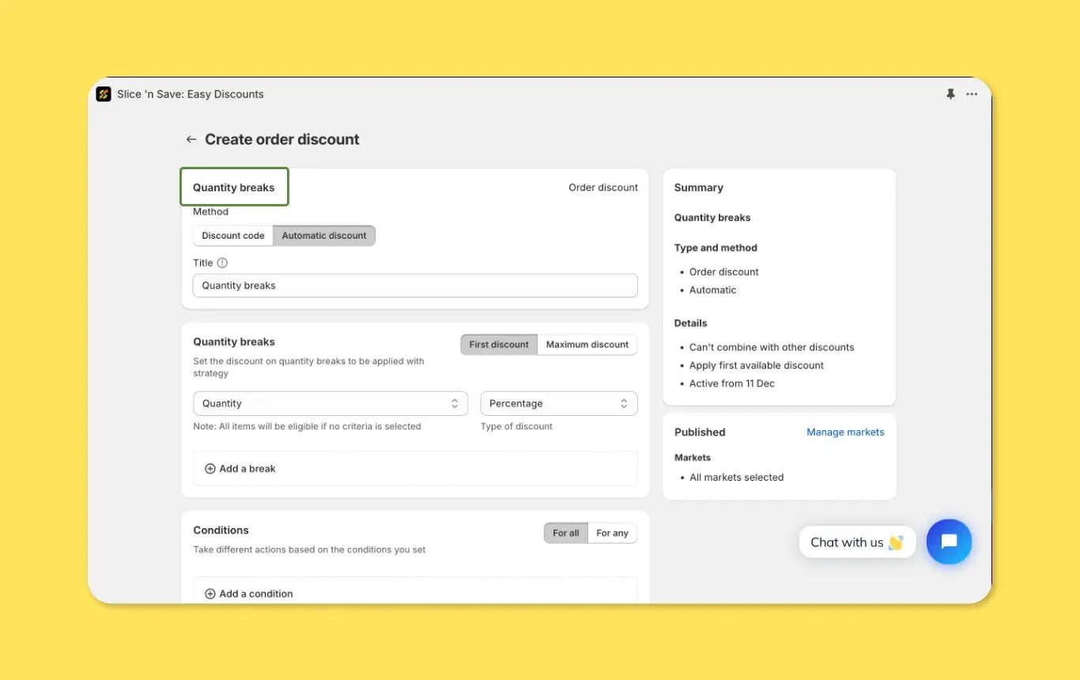Click the pin icon in the header
This screenshot has width=1080, height=680.
coord(950,94)
